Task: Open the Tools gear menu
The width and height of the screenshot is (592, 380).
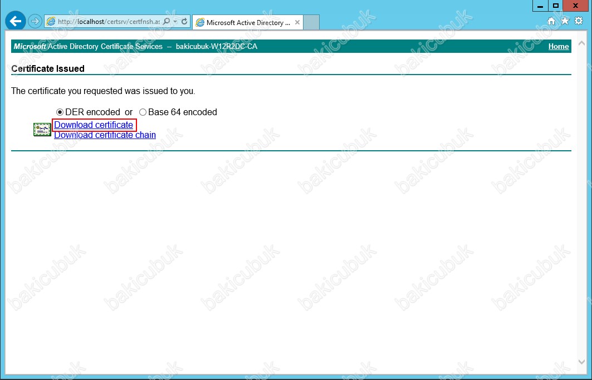Action: click(x=579, y=21)
